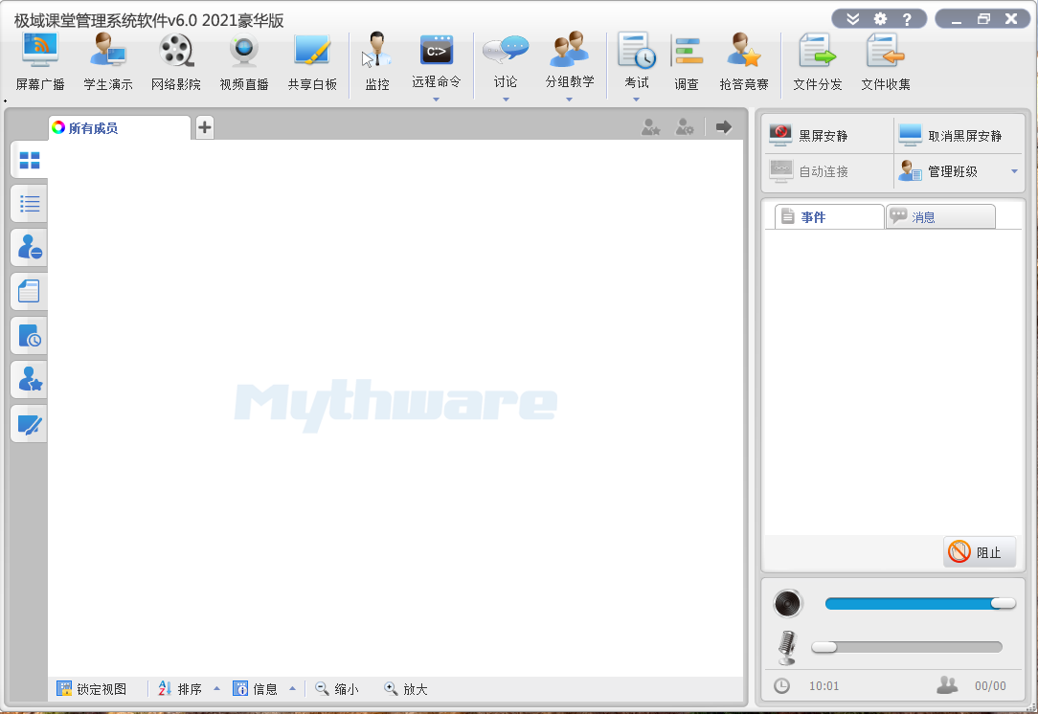Expand Group Teaching (分组教学) dropdown arrow
This screenshot has width=1038, height=714.
click(x=570, y=100)
